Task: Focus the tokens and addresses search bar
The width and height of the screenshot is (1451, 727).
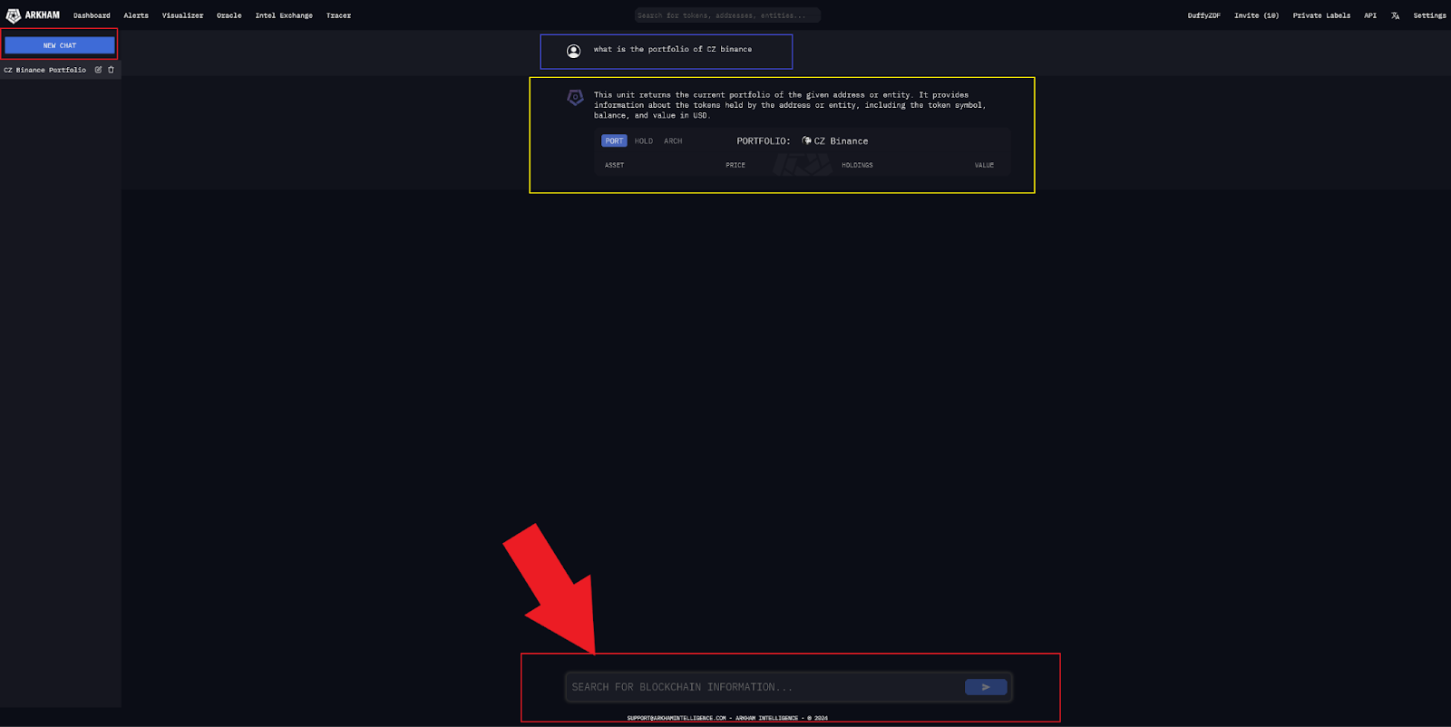Action: point(727,15)
